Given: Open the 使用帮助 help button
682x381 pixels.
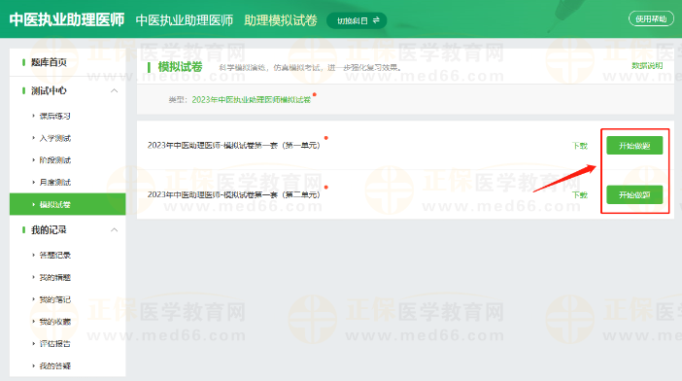Looking at the screenshot, I should click(651, 18).
